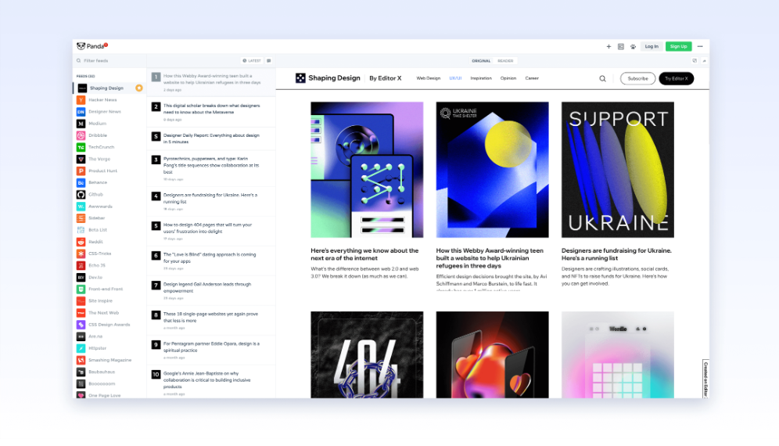Viewport: 779px width, 446px height.
Task: Click in the Filter feeds search field
Action: pyautogui.click(x=109, y=61)
